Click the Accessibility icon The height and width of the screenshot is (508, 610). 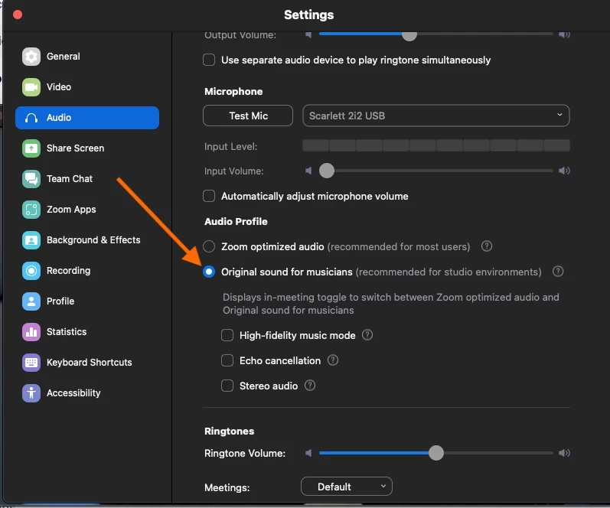pyautogui.click(x=31, y=393)
